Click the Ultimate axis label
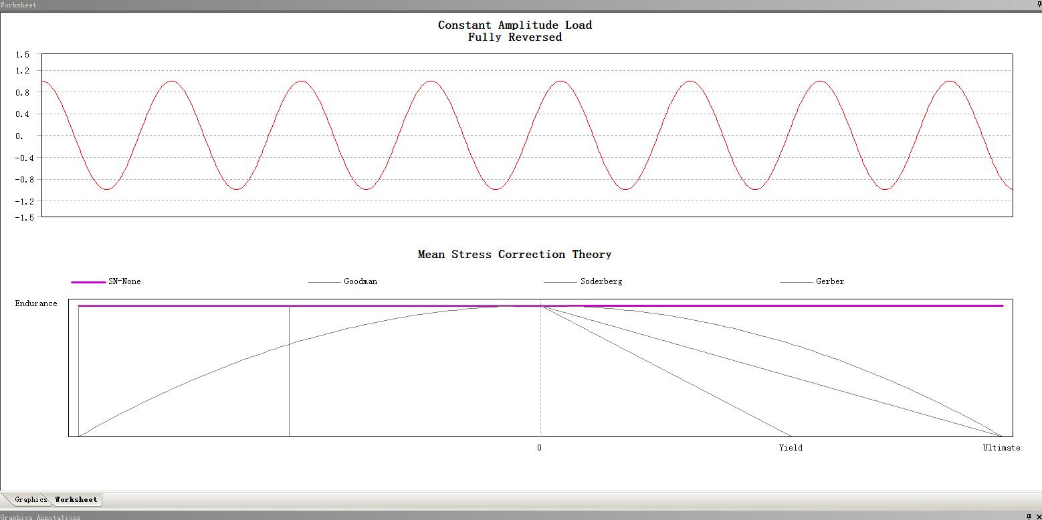Image resolution: width=1042 pixels, height=520 pixels. [1001, 448]
